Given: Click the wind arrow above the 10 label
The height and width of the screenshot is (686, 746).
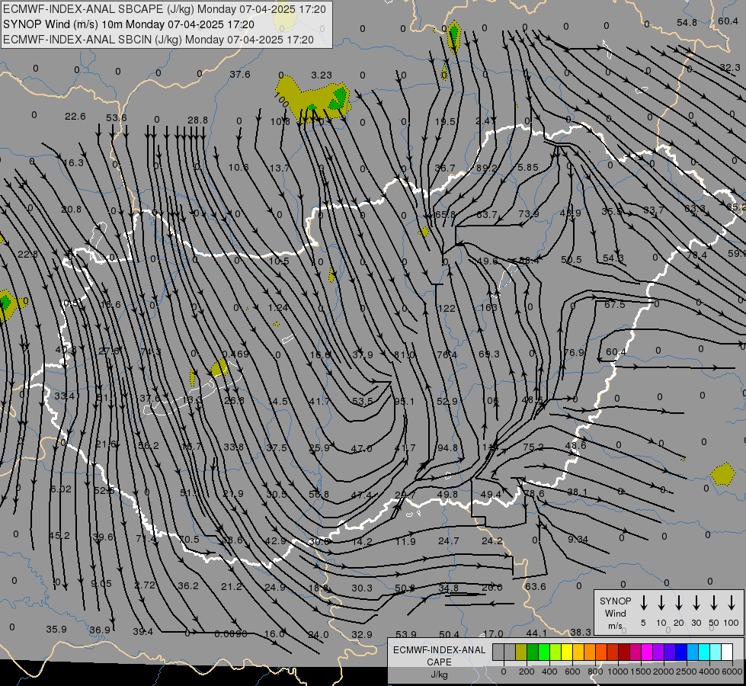Looking at the screenshot, I should click(x=661, y=603).
